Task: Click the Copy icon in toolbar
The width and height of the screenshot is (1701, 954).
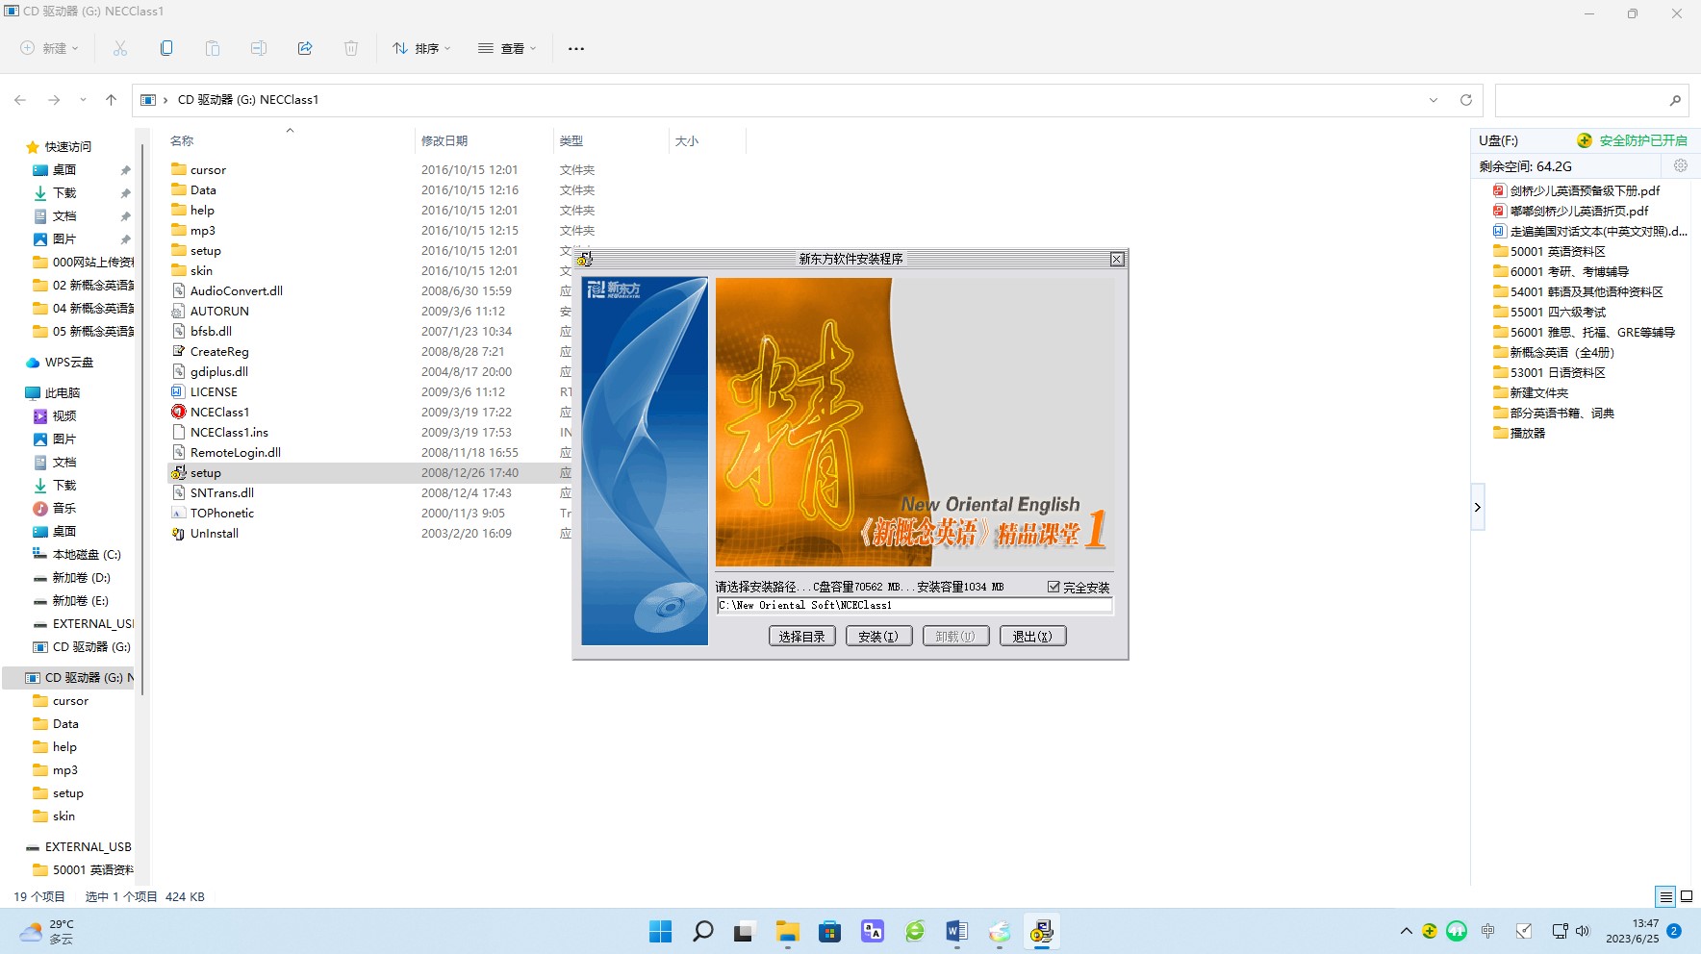Action: click(166, 48)
